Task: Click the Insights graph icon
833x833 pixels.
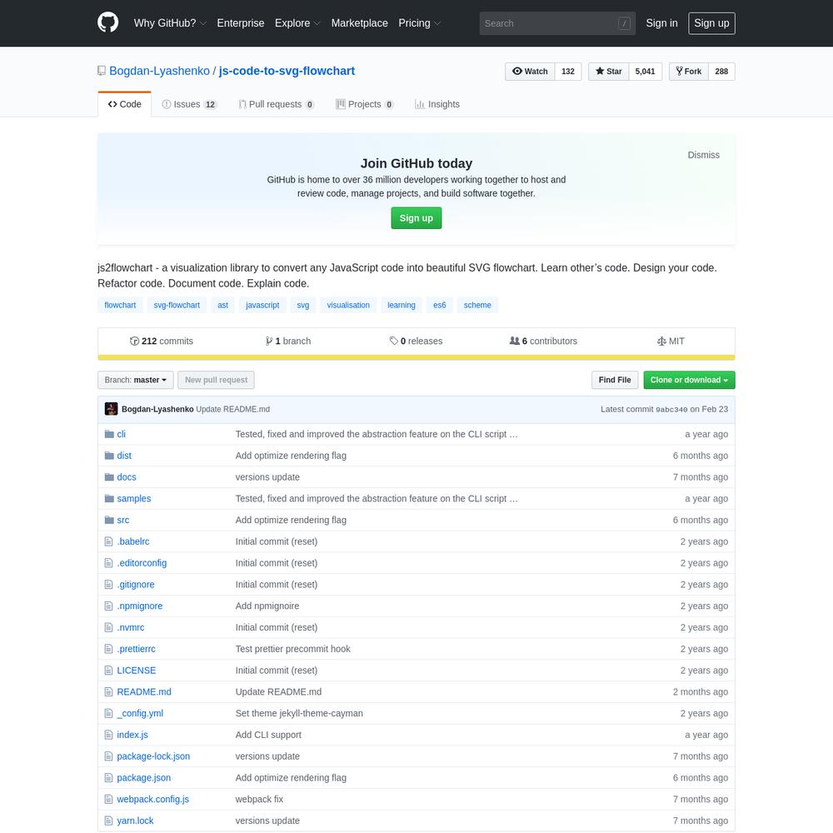Action: click(x=420, y=104)
